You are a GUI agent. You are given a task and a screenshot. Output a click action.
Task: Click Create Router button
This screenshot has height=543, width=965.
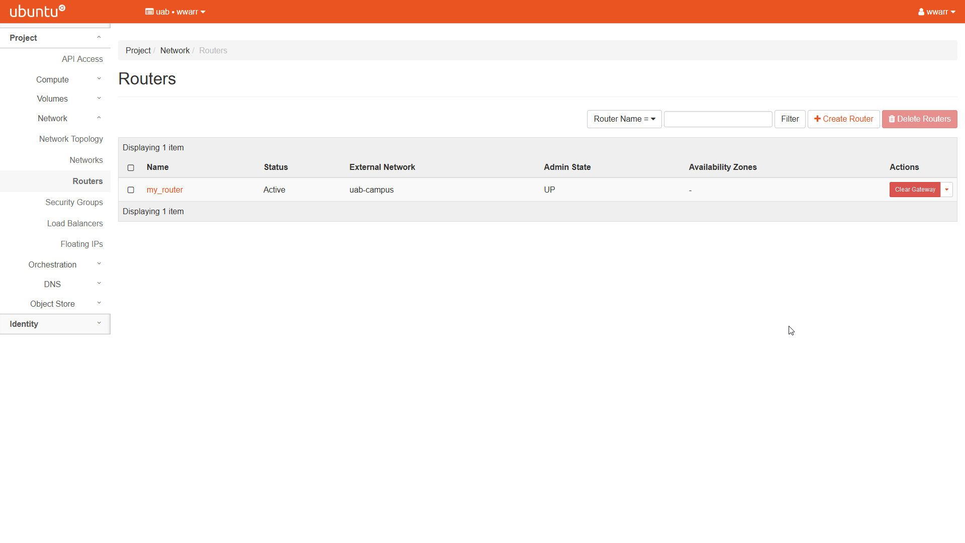tap(843, 119)
